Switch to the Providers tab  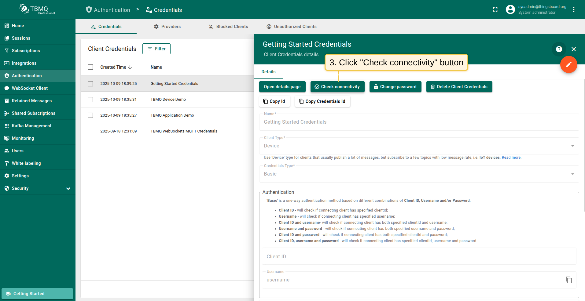click(167, 27)
